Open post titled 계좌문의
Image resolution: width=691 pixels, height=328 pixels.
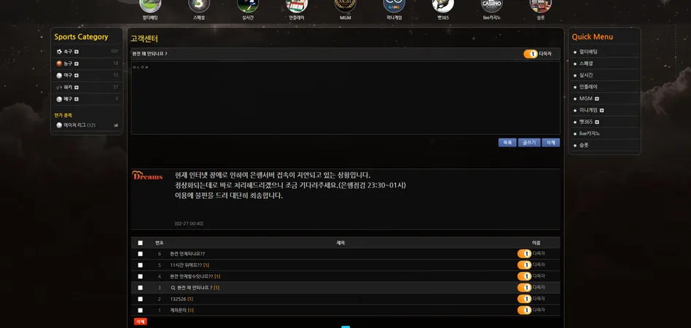click(x=179, y=311)
